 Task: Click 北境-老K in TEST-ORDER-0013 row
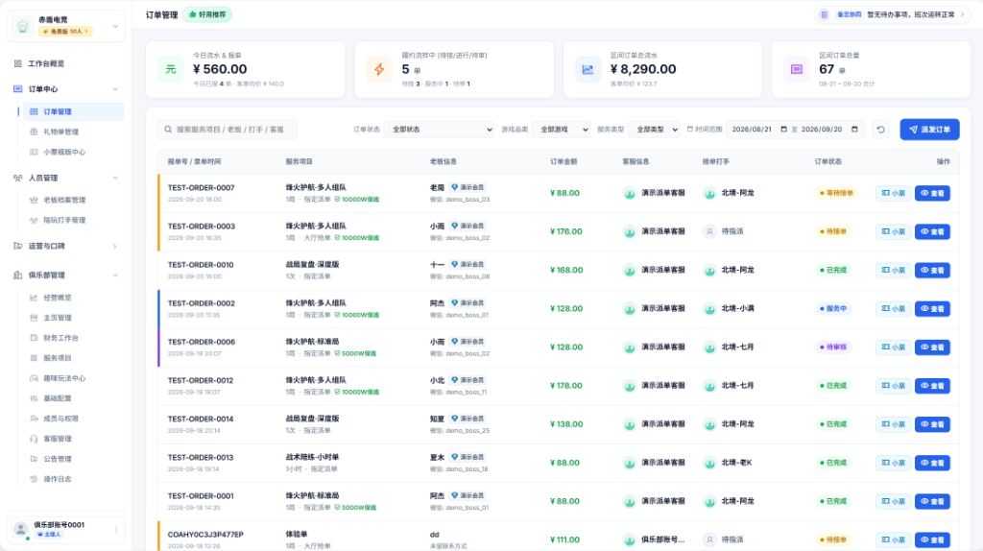point(736,463)
